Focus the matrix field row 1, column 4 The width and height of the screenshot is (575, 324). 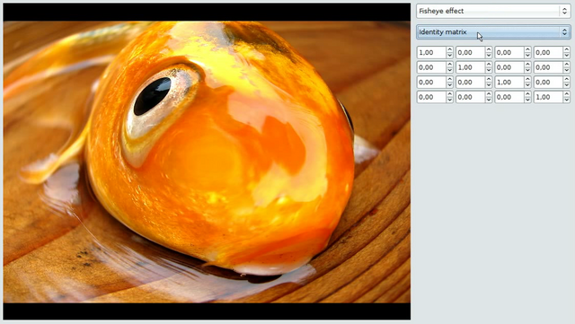[548, 52]
